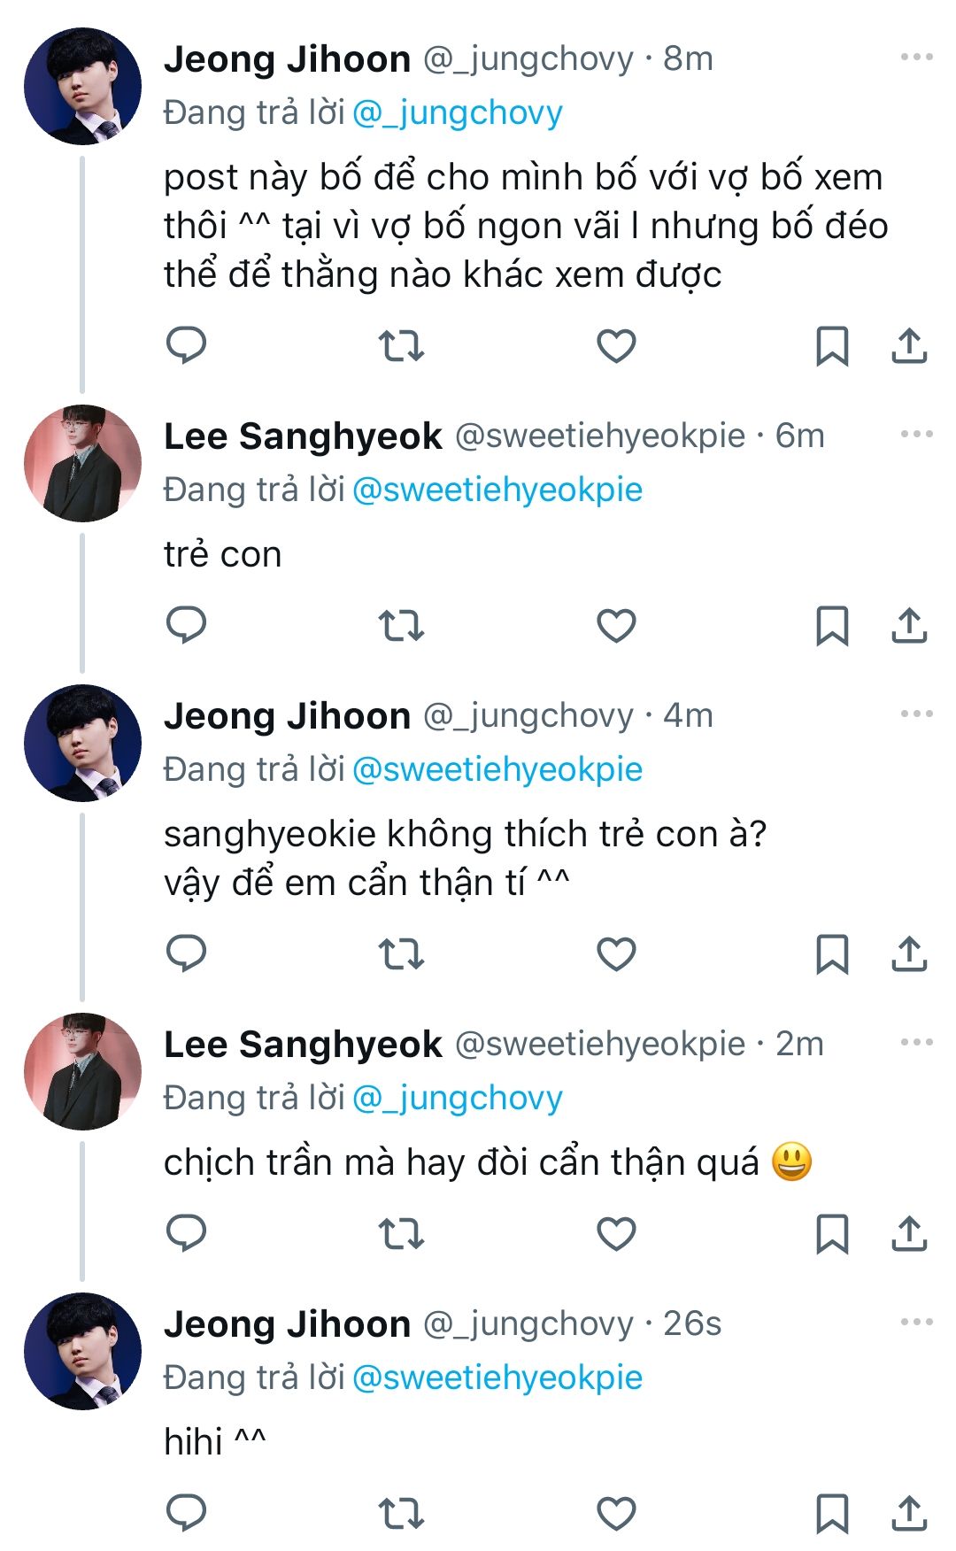
Task: Open more options on the 6m tweet
Action: pyautogui.click(x=916, y=435)
